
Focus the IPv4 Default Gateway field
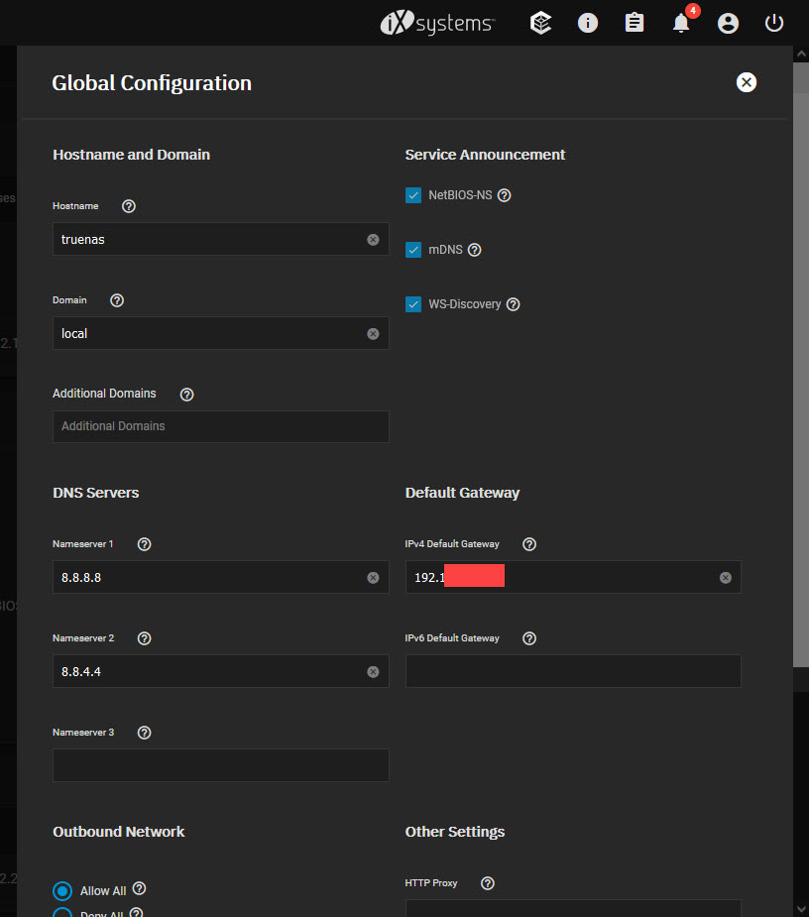[x=573, y=577]
